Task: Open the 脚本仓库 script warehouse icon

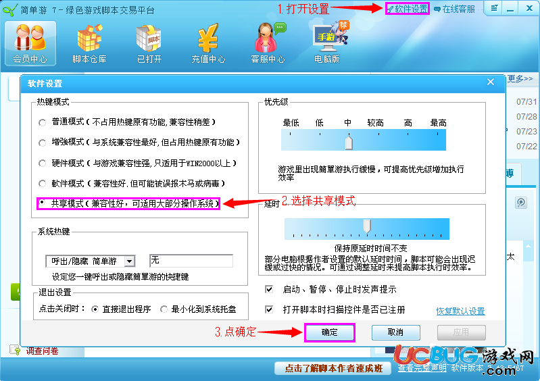Action: pos(89,43)
